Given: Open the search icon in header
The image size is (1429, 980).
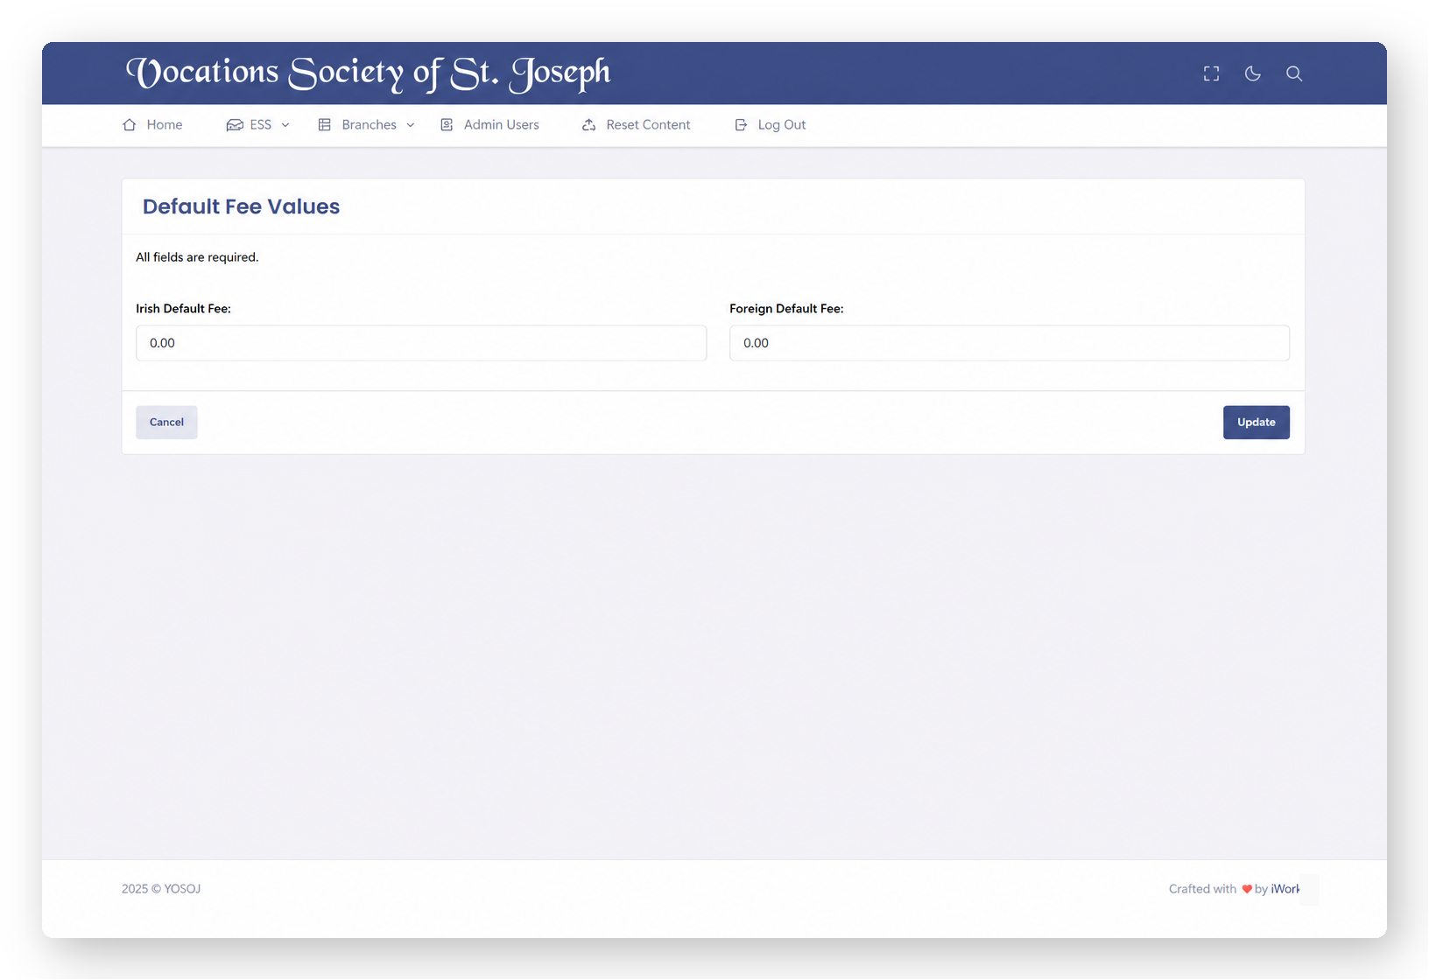Looking at the screenshot, I should [x=1294, y=73].
